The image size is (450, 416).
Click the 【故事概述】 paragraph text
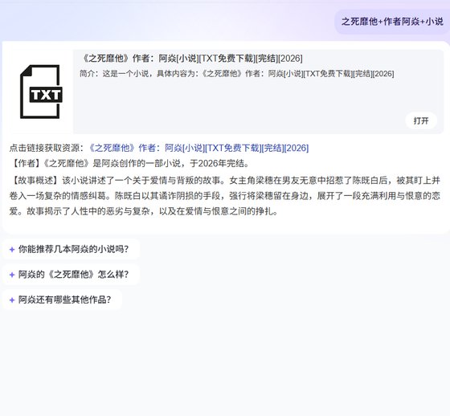[x=225, y=196]
